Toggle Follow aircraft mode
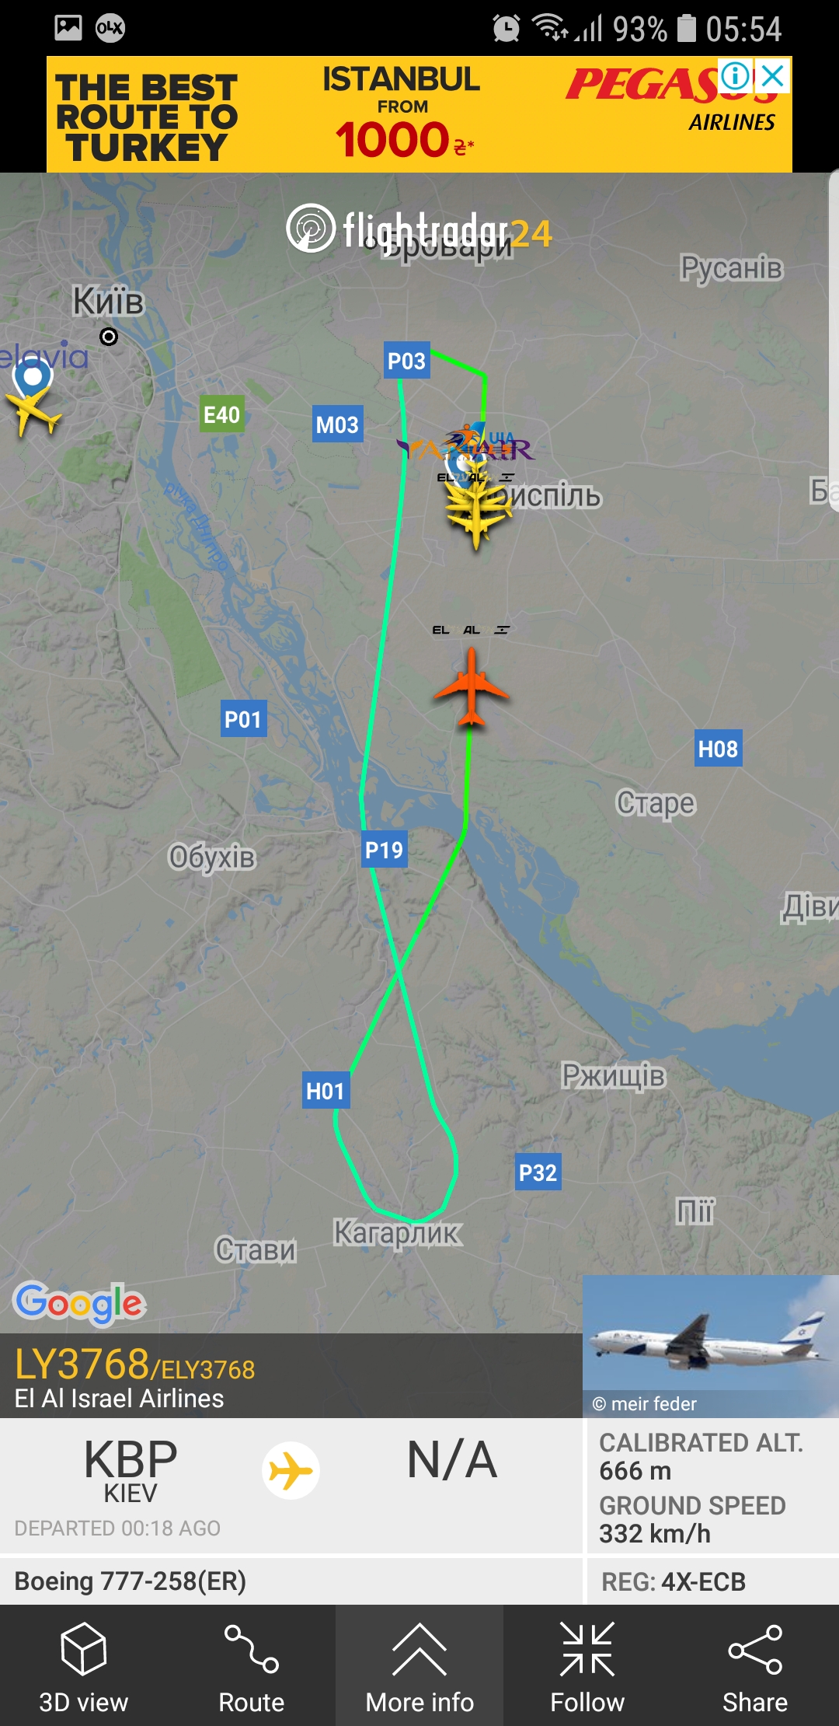This screenshot has height=1726, width=839. pos(587,1667)
